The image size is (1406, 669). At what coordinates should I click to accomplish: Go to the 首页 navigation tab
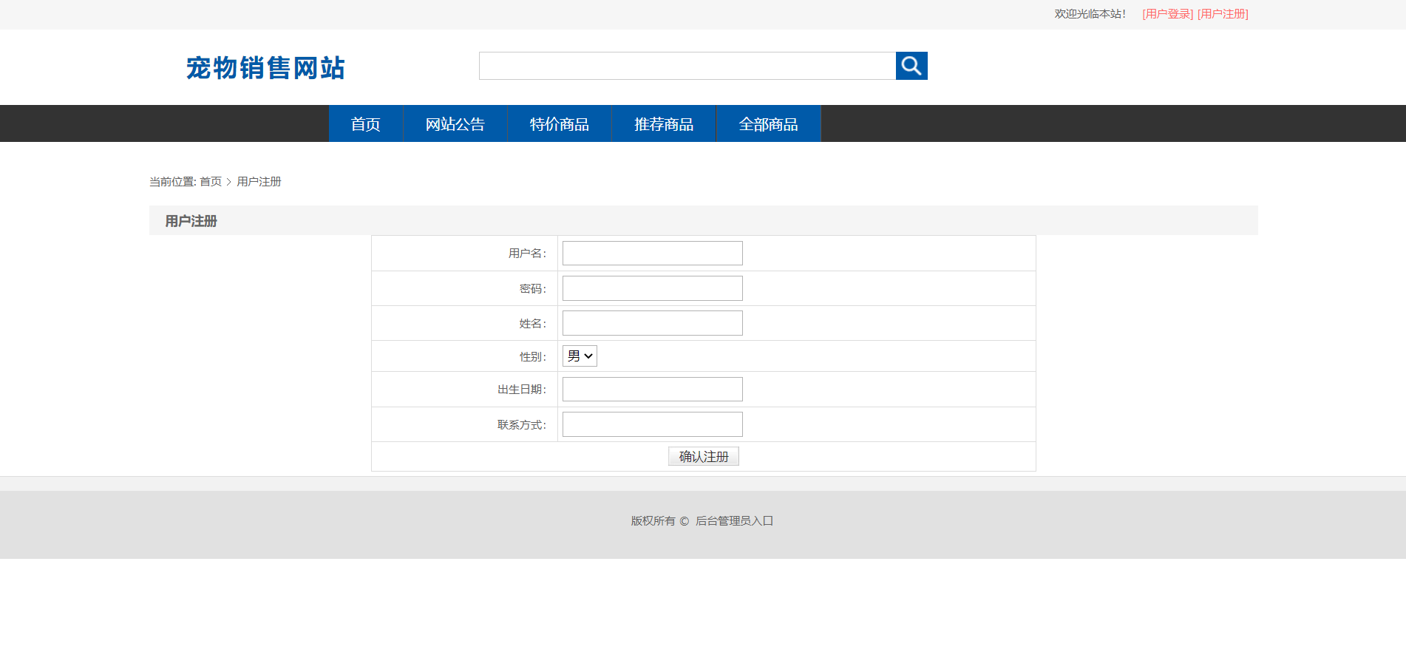click(x=366, y=124)
